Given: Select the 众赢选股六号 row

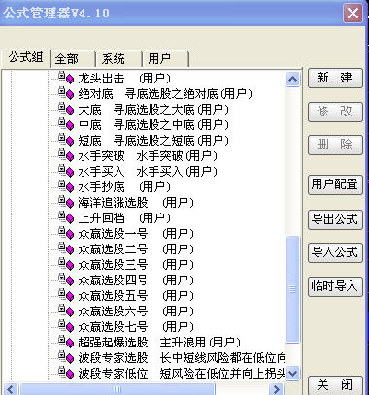Looking at the screenshot, I should tap(136, 311).
